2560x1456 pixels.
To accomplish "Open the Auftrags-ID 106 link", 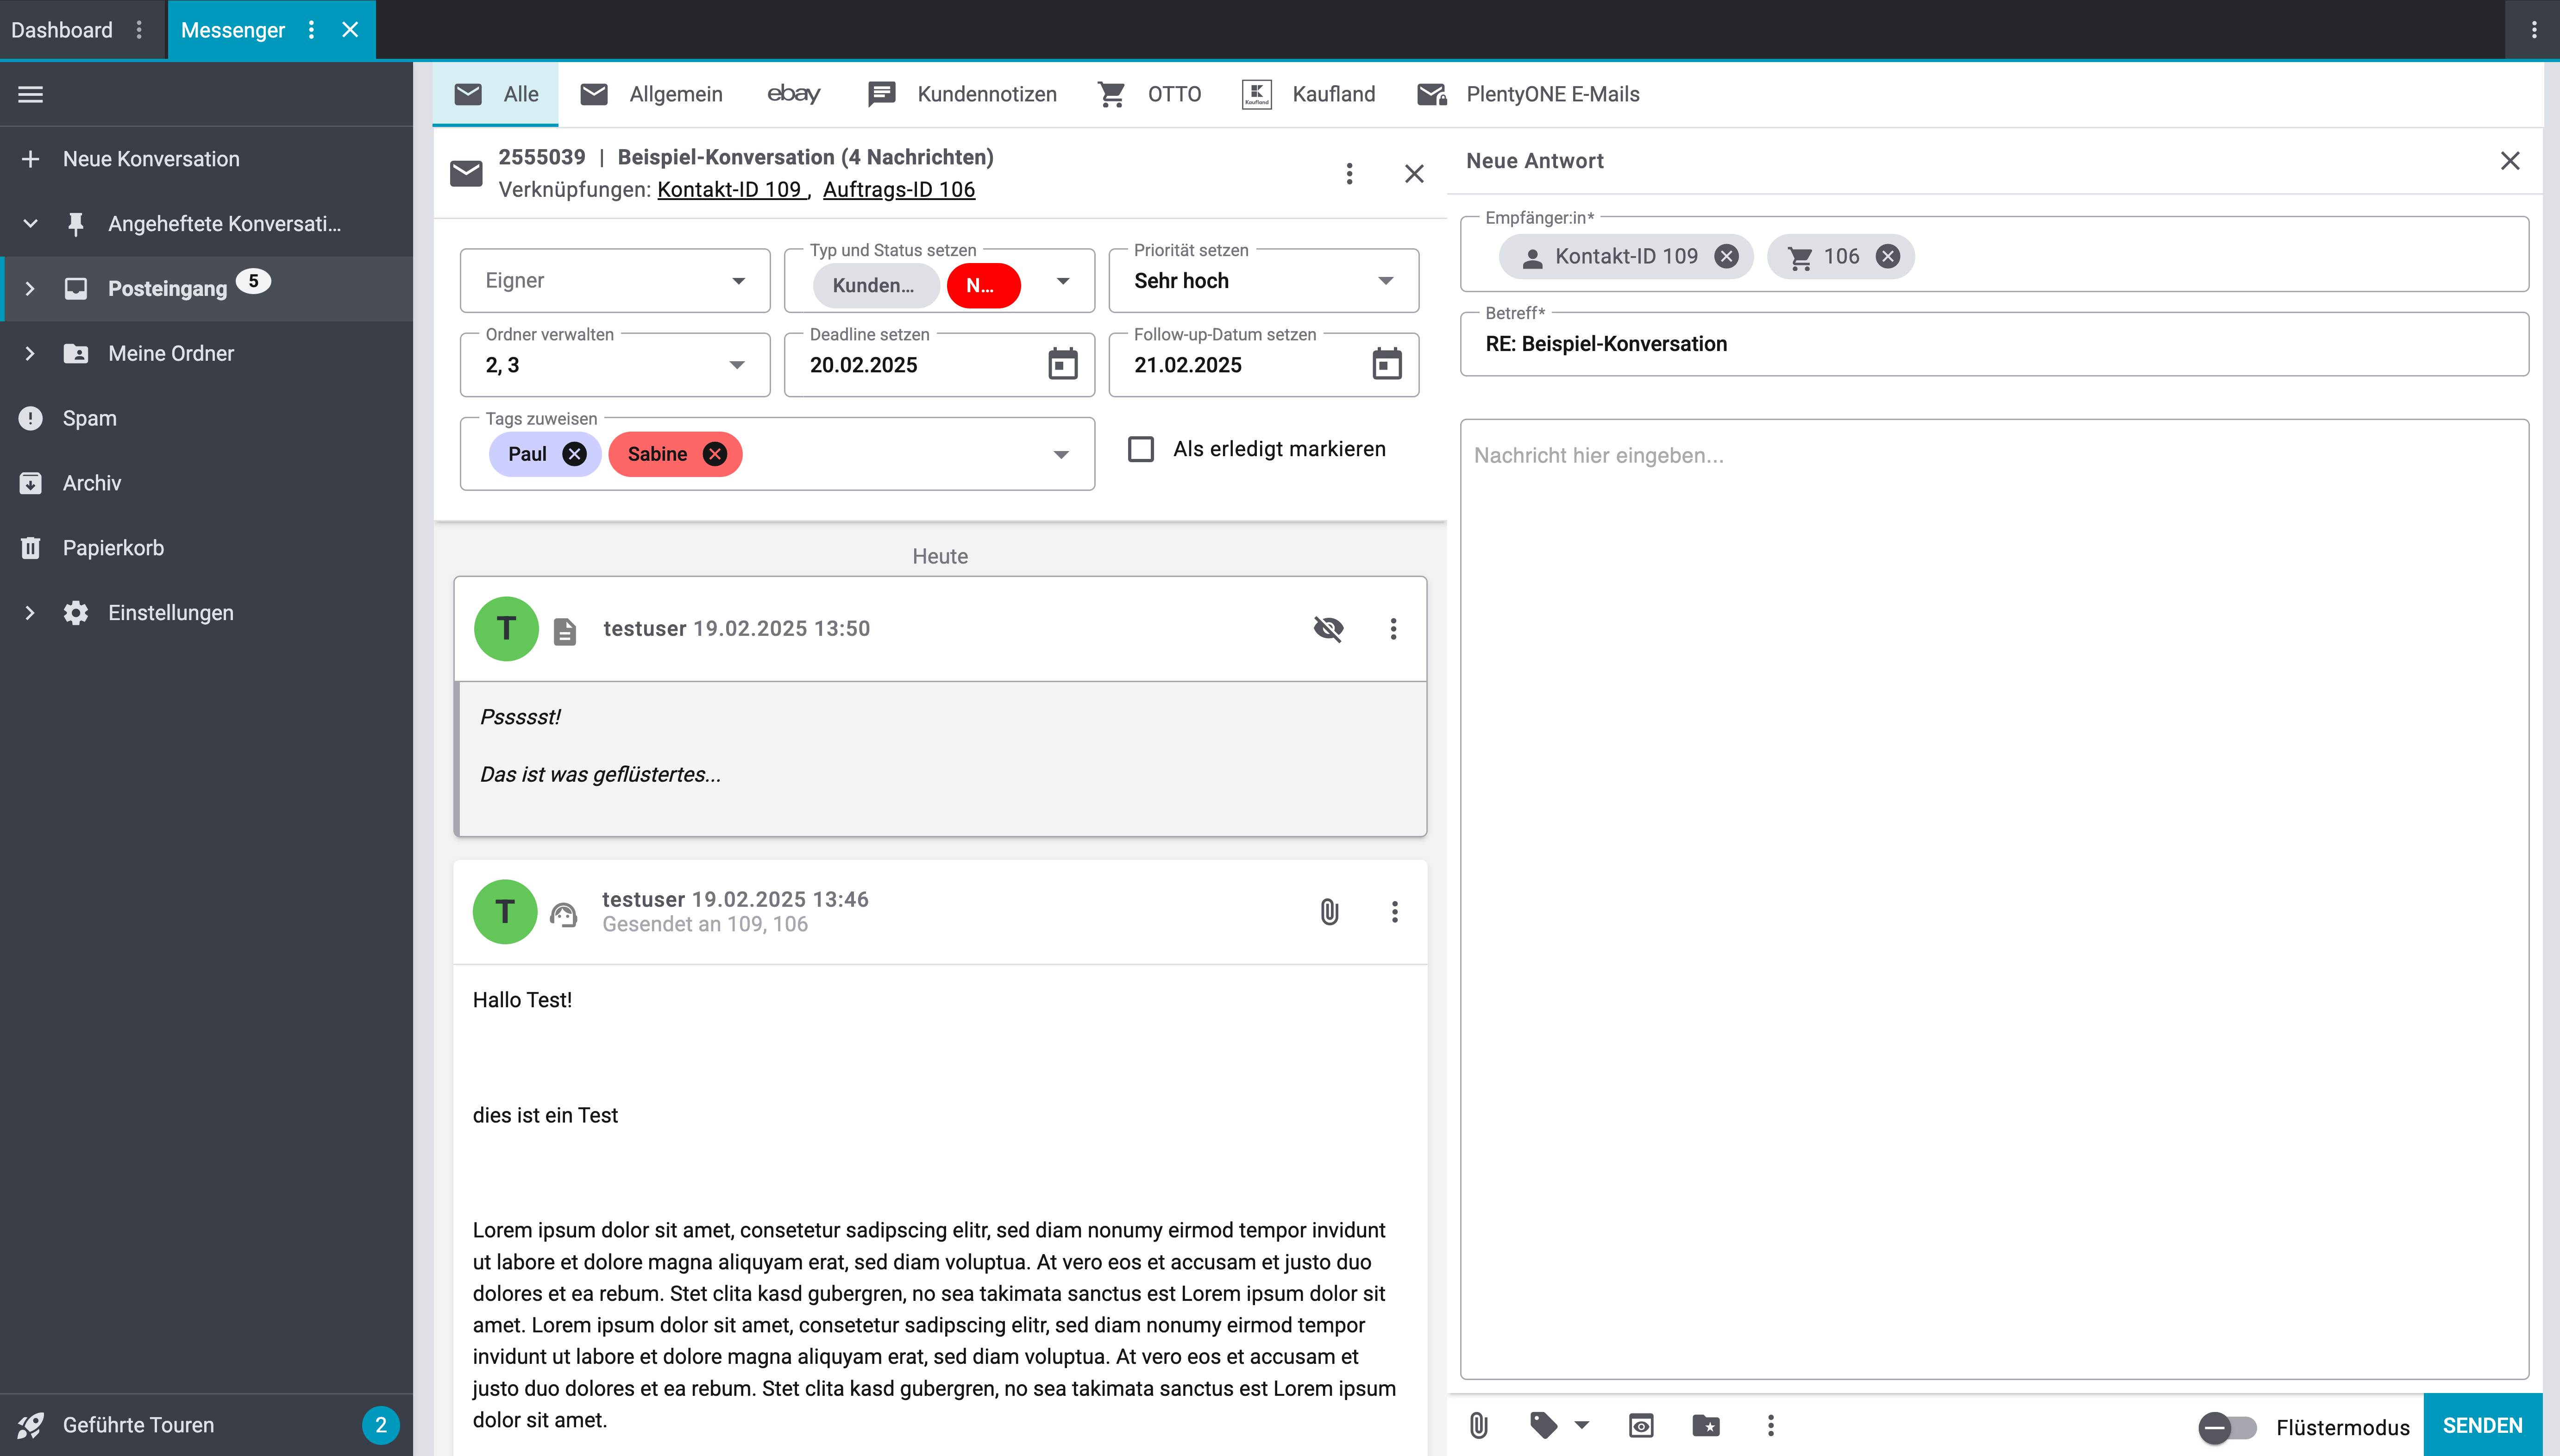I will point(898,190).
